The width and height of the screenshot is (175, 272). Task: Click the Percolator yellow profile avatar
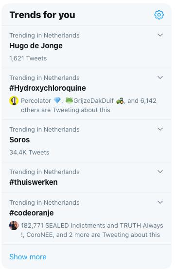tap(14, 100)
